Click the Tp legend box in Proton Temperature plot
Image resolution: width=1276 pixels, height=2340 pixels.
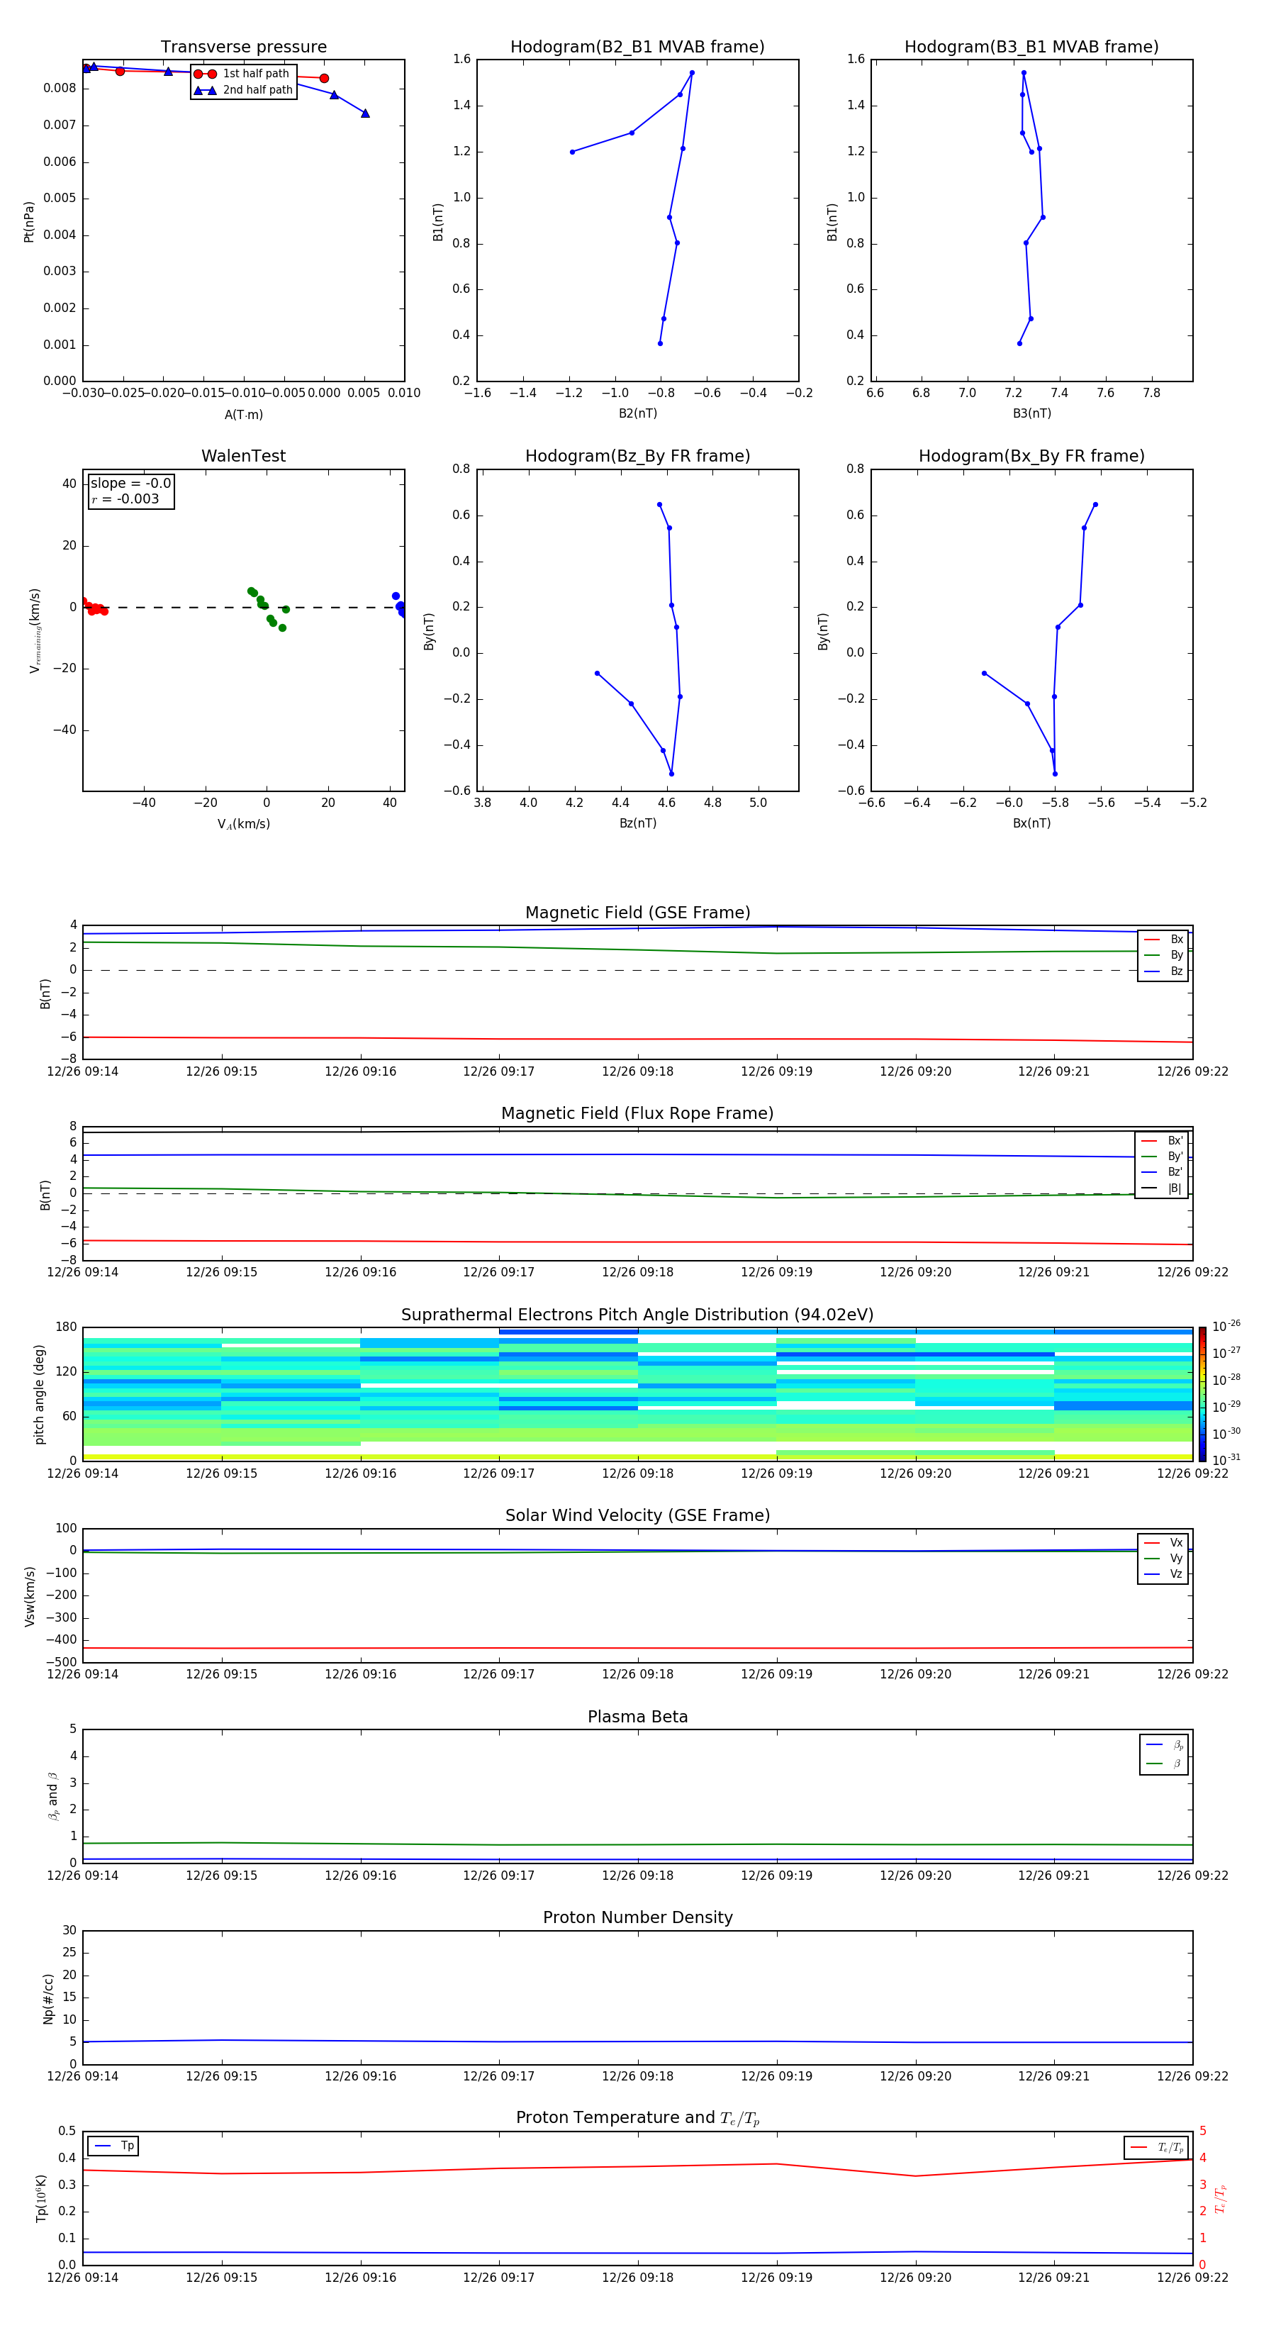click(113, 2146)
